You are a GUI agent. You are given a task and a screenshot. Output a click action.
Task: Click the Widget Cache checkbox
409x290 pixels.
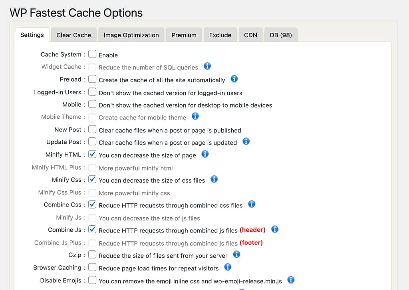(x=92, y=67)
